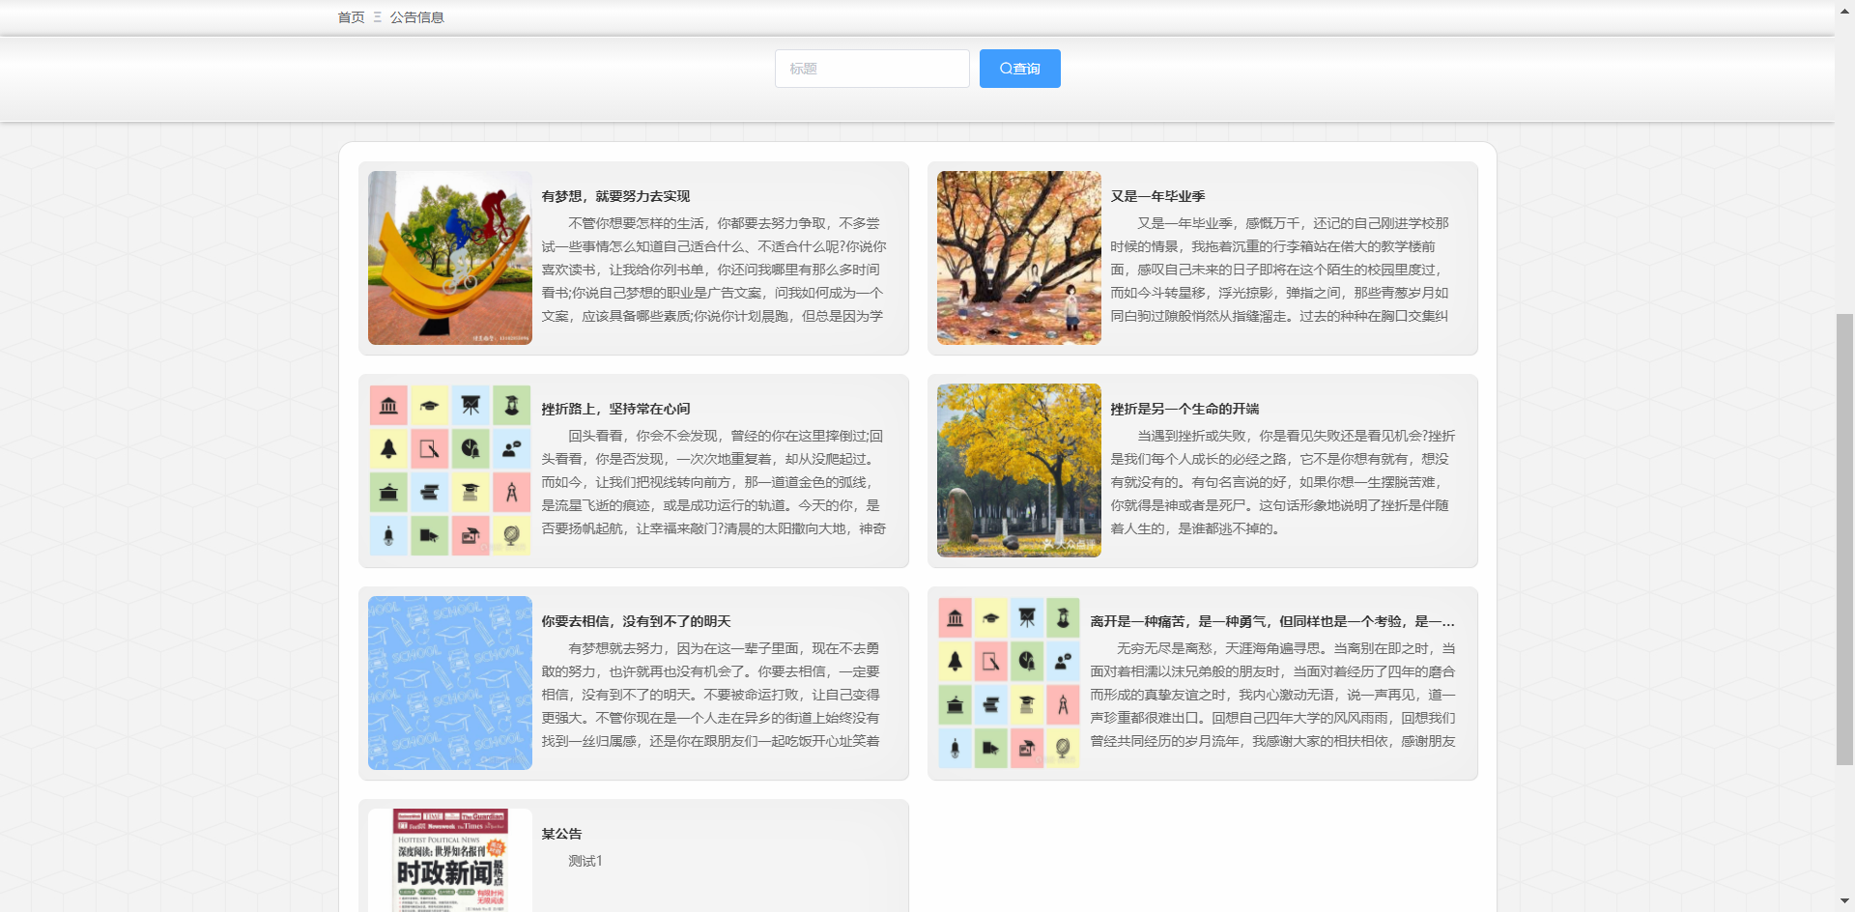Open announcement titled 挫折路上，坚持常在心间
1855x912 pixels.
tap(615, 409)
